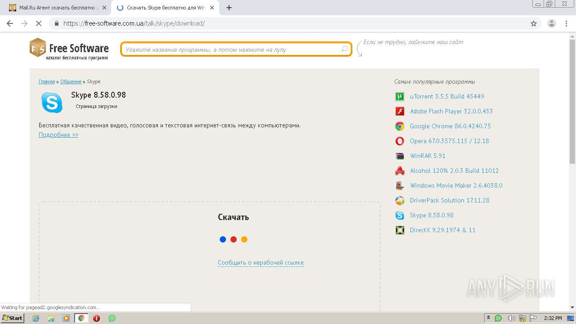This screenshot has height=324, width=576.
Task: Stop page loading with the X button
Action: point(39,23)
